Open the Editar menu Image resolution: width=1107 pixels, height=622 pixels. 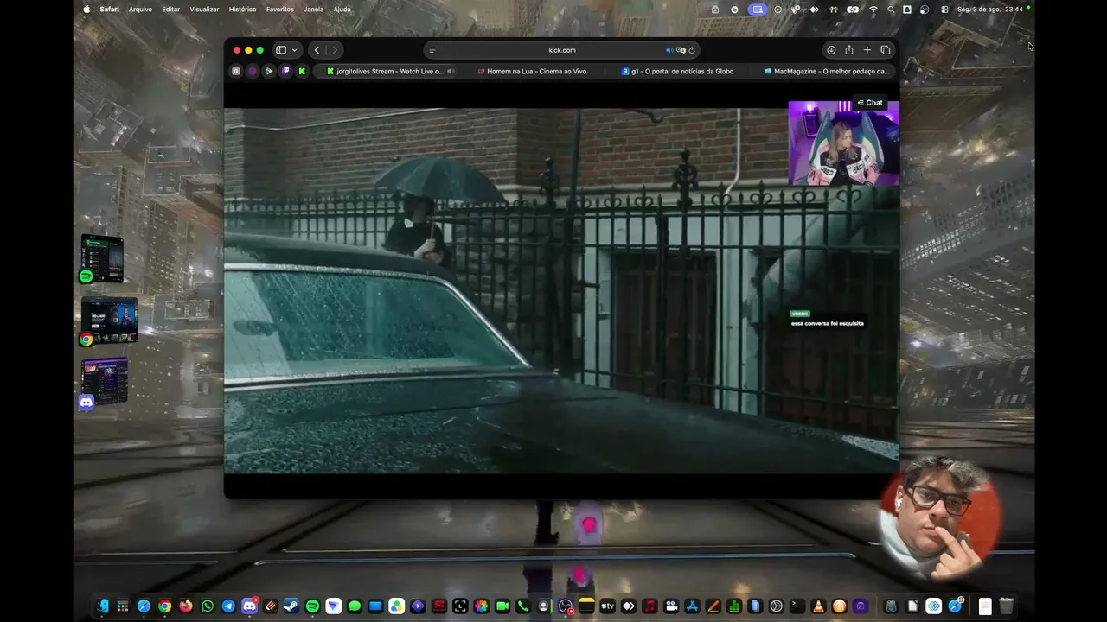(171, 10)
